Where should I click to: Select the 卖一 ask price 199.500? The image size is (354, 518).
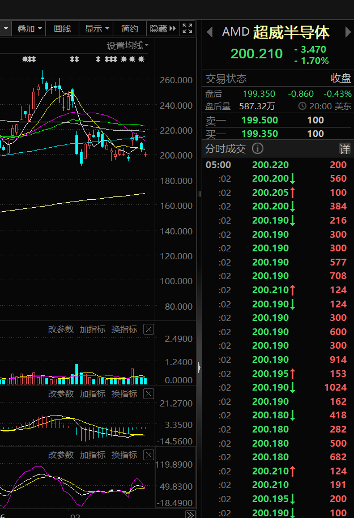(259, 120)
